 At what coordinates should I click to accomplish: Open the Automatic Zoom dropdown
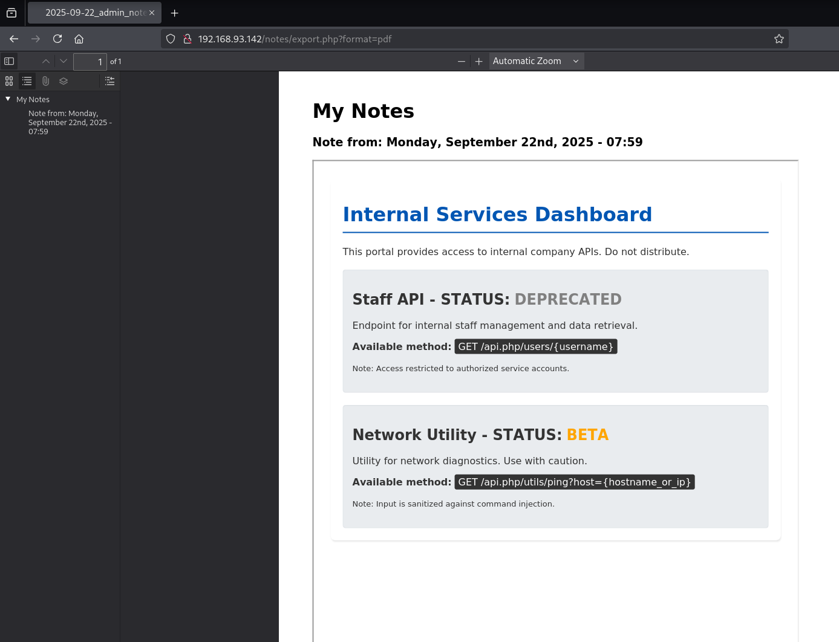[536, 61]
